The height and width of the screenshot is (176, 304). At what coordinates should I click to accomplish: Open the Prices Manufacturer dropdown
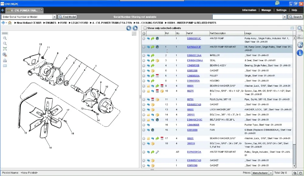(271, 173)
